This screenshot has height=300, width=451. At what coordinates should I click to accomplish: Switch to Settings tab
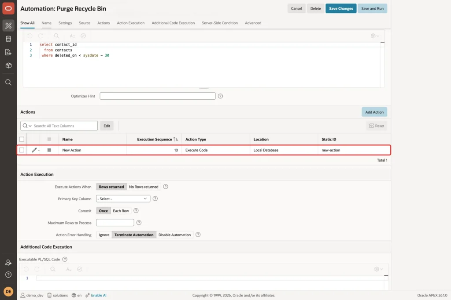[65, 23]
